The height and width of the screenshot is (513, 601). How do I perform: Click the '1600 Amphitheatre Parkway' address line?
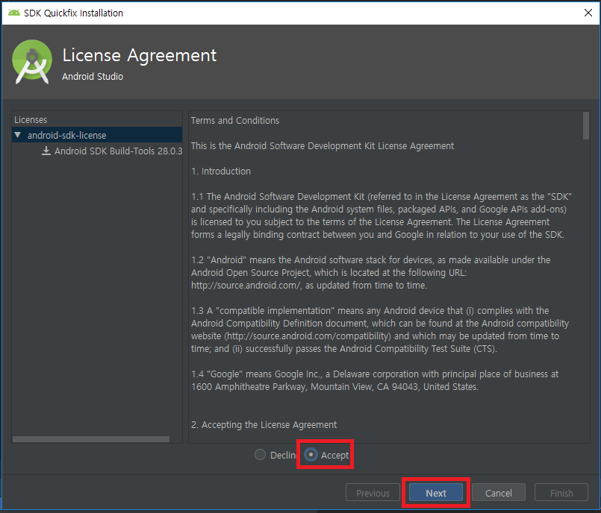[334, 387]
